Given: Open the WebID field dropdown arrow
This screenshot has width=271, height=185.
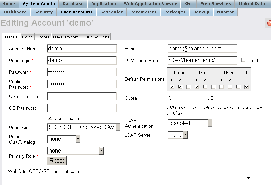Looking at the screenshot, I should click(x=248, y=178).
